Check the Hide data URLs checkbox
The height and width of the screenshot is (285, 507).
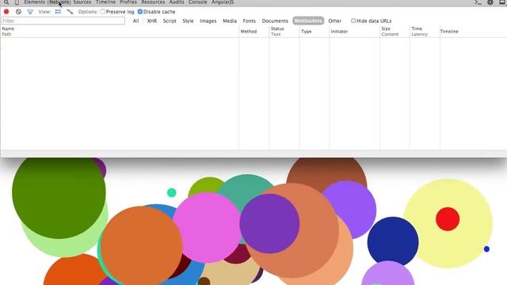click(x=353, y=21)
